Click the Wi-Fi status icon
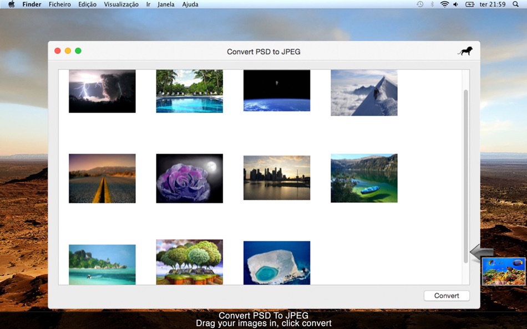Viewport: 527px width, 329px height. [444, 4]
